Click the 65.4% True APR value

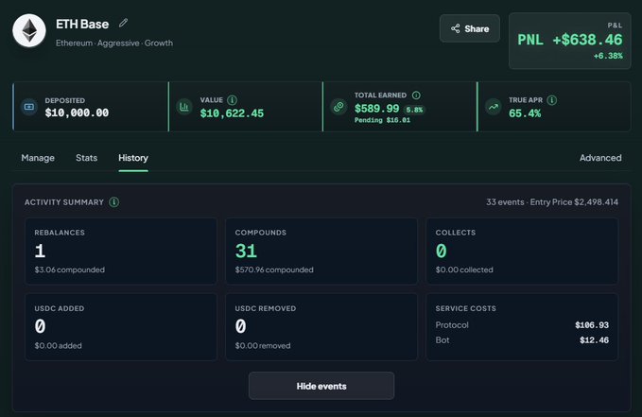(x=525, y=113)
